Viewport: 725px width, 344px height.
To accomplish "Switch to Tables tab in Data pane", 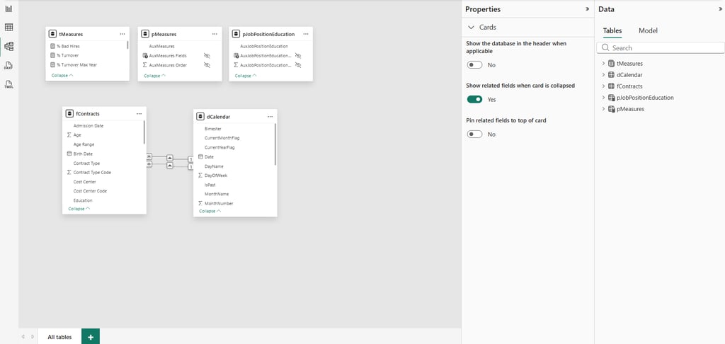I will tap(612, 30).
